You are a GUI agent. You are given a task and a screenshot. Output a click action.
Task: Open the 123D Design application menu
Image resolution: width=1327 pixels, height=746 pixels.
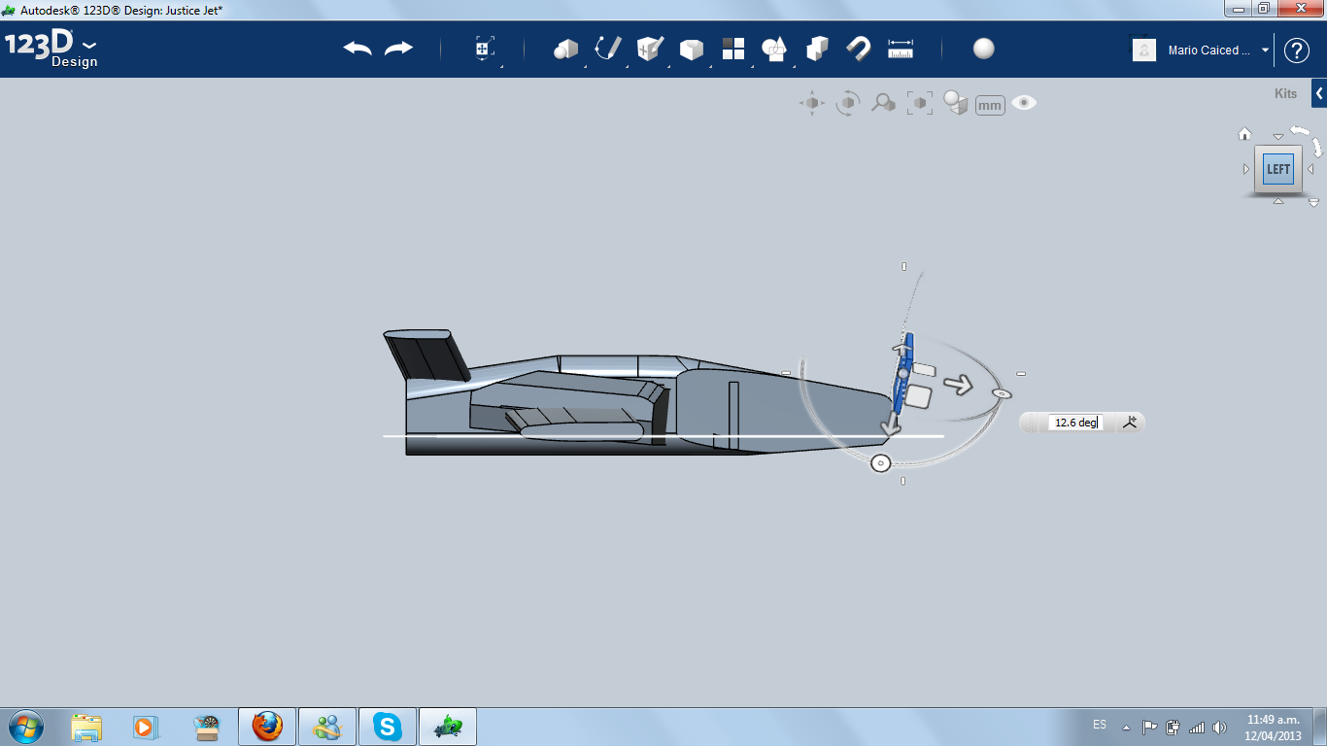(x=51, y=51)
